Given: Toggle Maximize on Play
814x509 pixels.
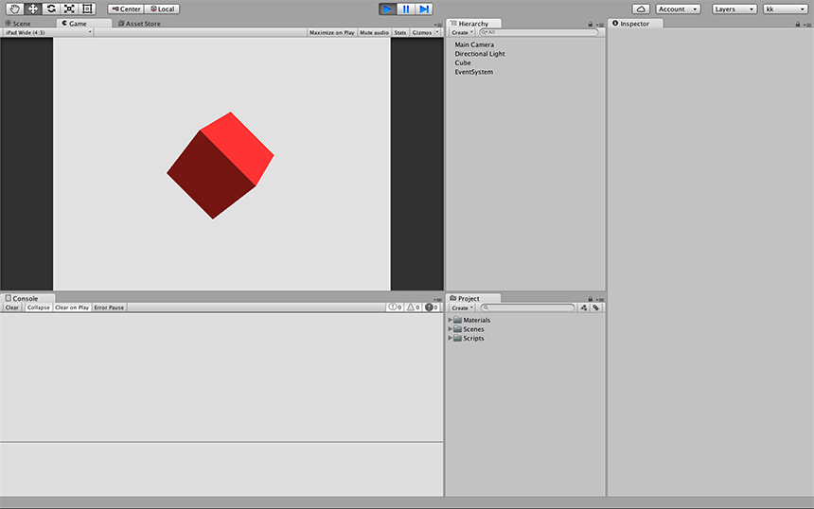Looking at the screenshot, I should 331,32.
